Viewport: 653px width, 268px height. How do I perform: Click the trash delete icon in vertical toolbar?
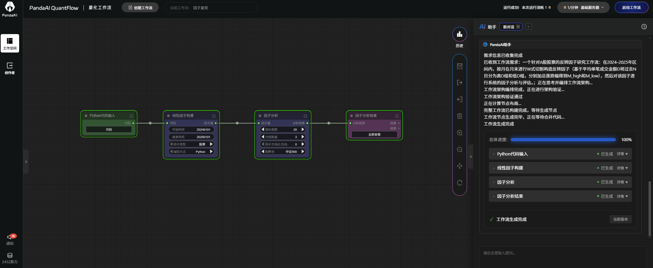tap(459, 116)
